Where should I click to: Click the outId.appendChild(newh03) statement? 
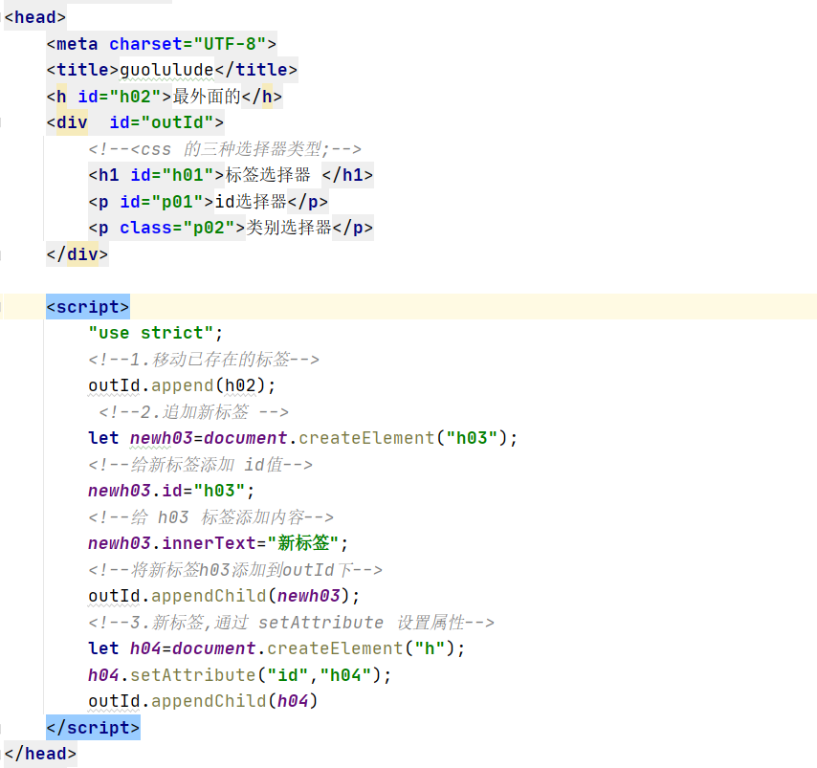tap(224, 596)
